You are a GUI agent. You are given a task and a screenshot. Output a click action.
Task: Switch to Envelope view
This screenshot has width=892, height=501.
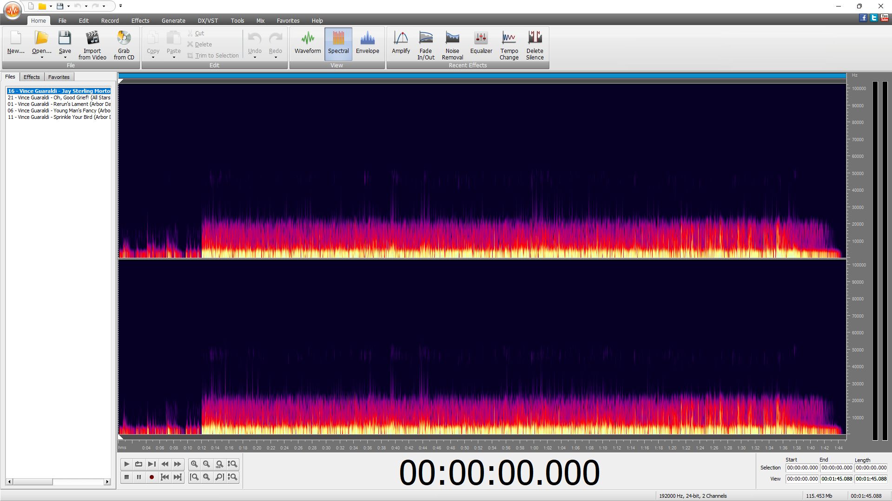pos(367,43)
